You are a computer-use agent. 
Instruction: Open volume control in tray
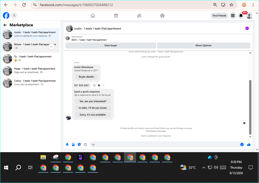pos(216,168)
